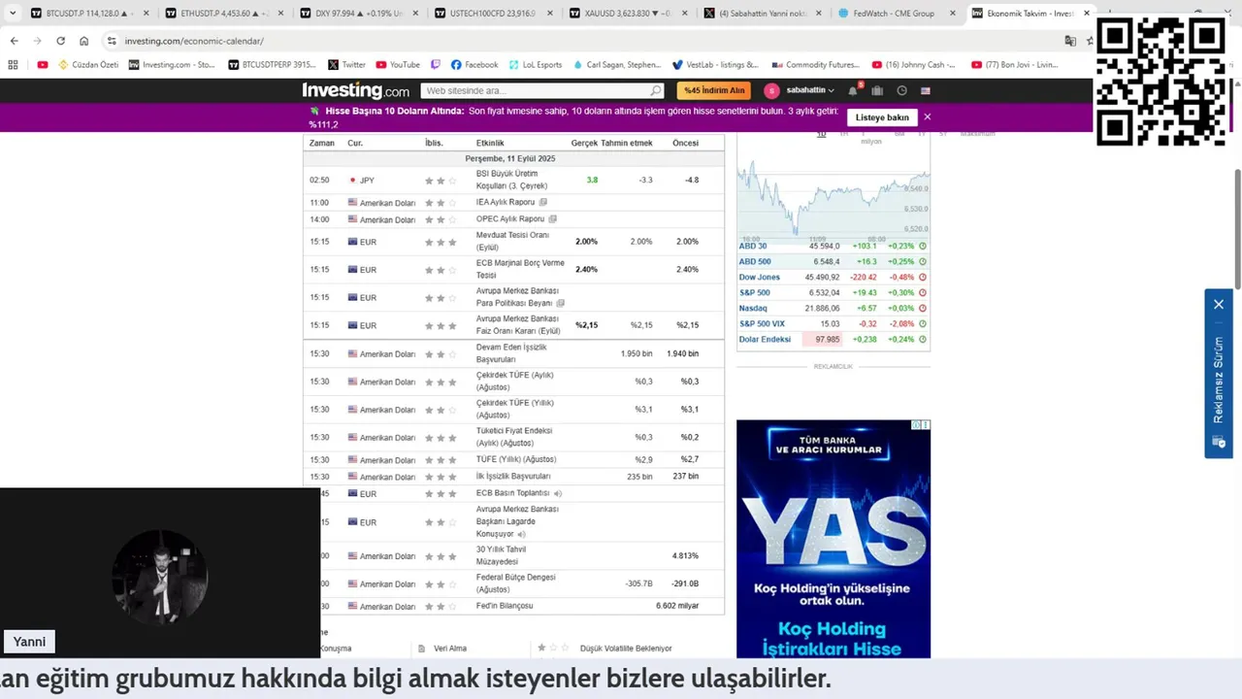Open ECB Marjinal Borç Verme Tesisi event
The image size is (1242, 699).
(520, 269)
